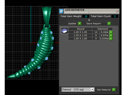Click the pointed tail tip of the model
The image size is (126, 95).
click(11, 76)
